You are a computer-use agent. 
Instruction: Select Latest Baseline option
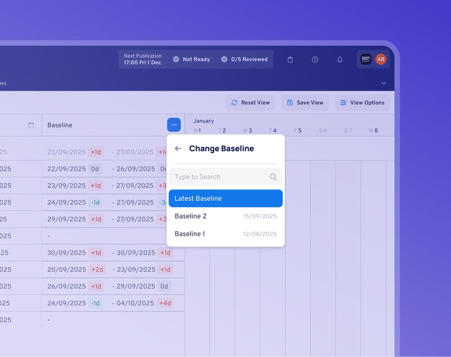(x=225, y=198)
